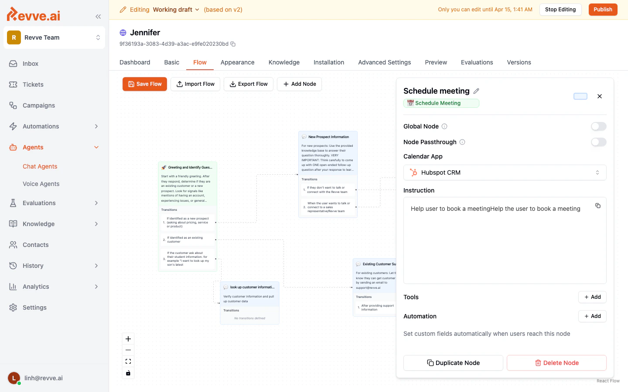Toggle the Node Passthrough switch
628x392 pixels.
tap(599, 142)
